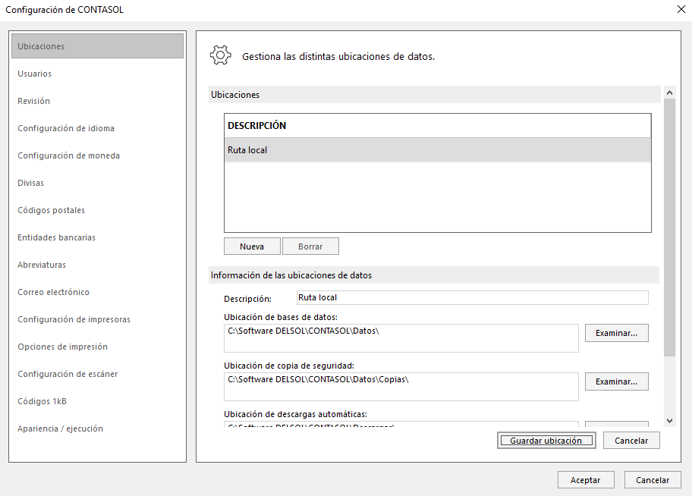Click the Borrar button
This screenshot has height=496, width=692.
point(310,246)
